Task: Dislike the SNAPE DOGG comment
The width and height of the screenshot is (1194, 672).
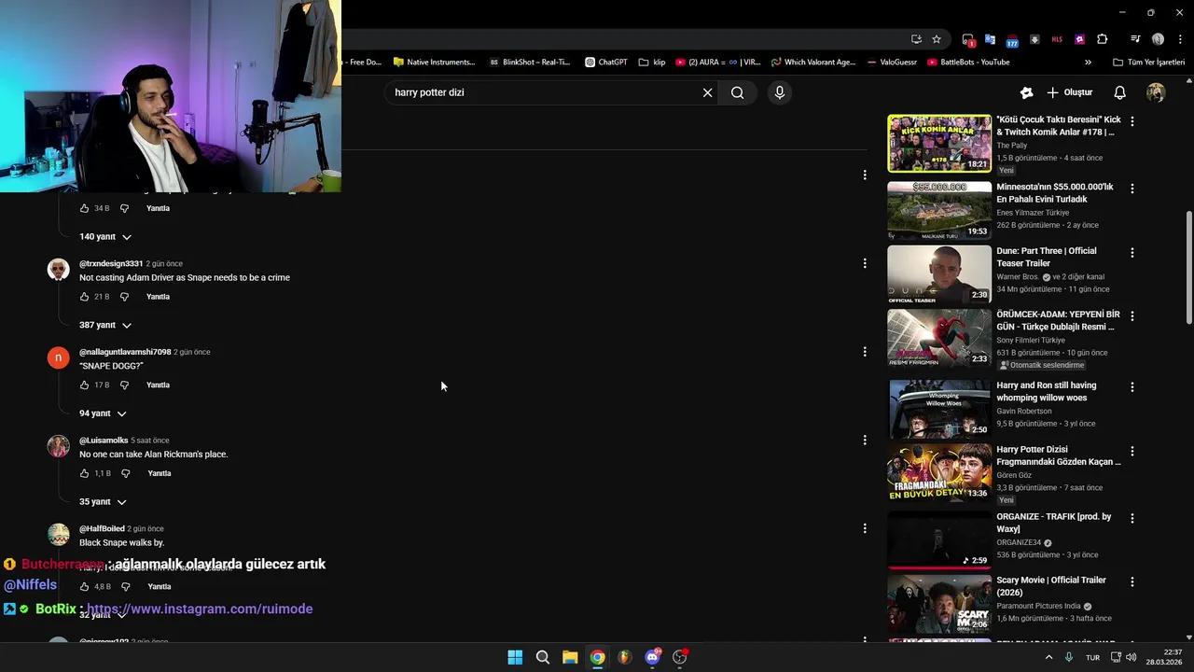Action: tap(124, 385)
